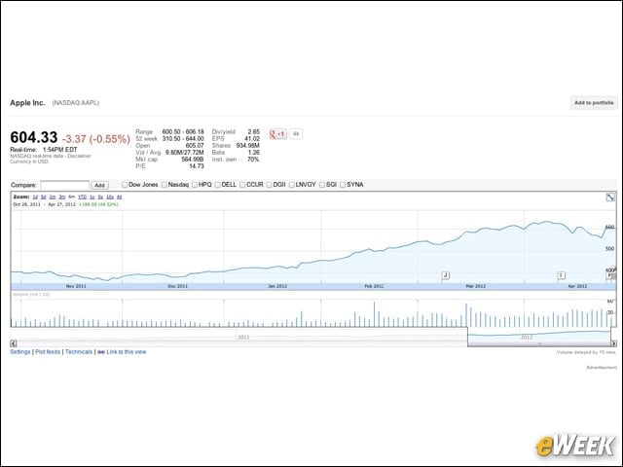The width and height of the screenshot is (623, 467).
Task: Click the Disclaimer link under real-time data
Action: tap(79, 156)
